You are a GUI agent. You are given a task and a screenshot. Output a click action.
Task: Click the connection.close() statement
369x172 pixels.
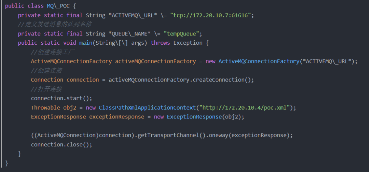pos(61,144)
